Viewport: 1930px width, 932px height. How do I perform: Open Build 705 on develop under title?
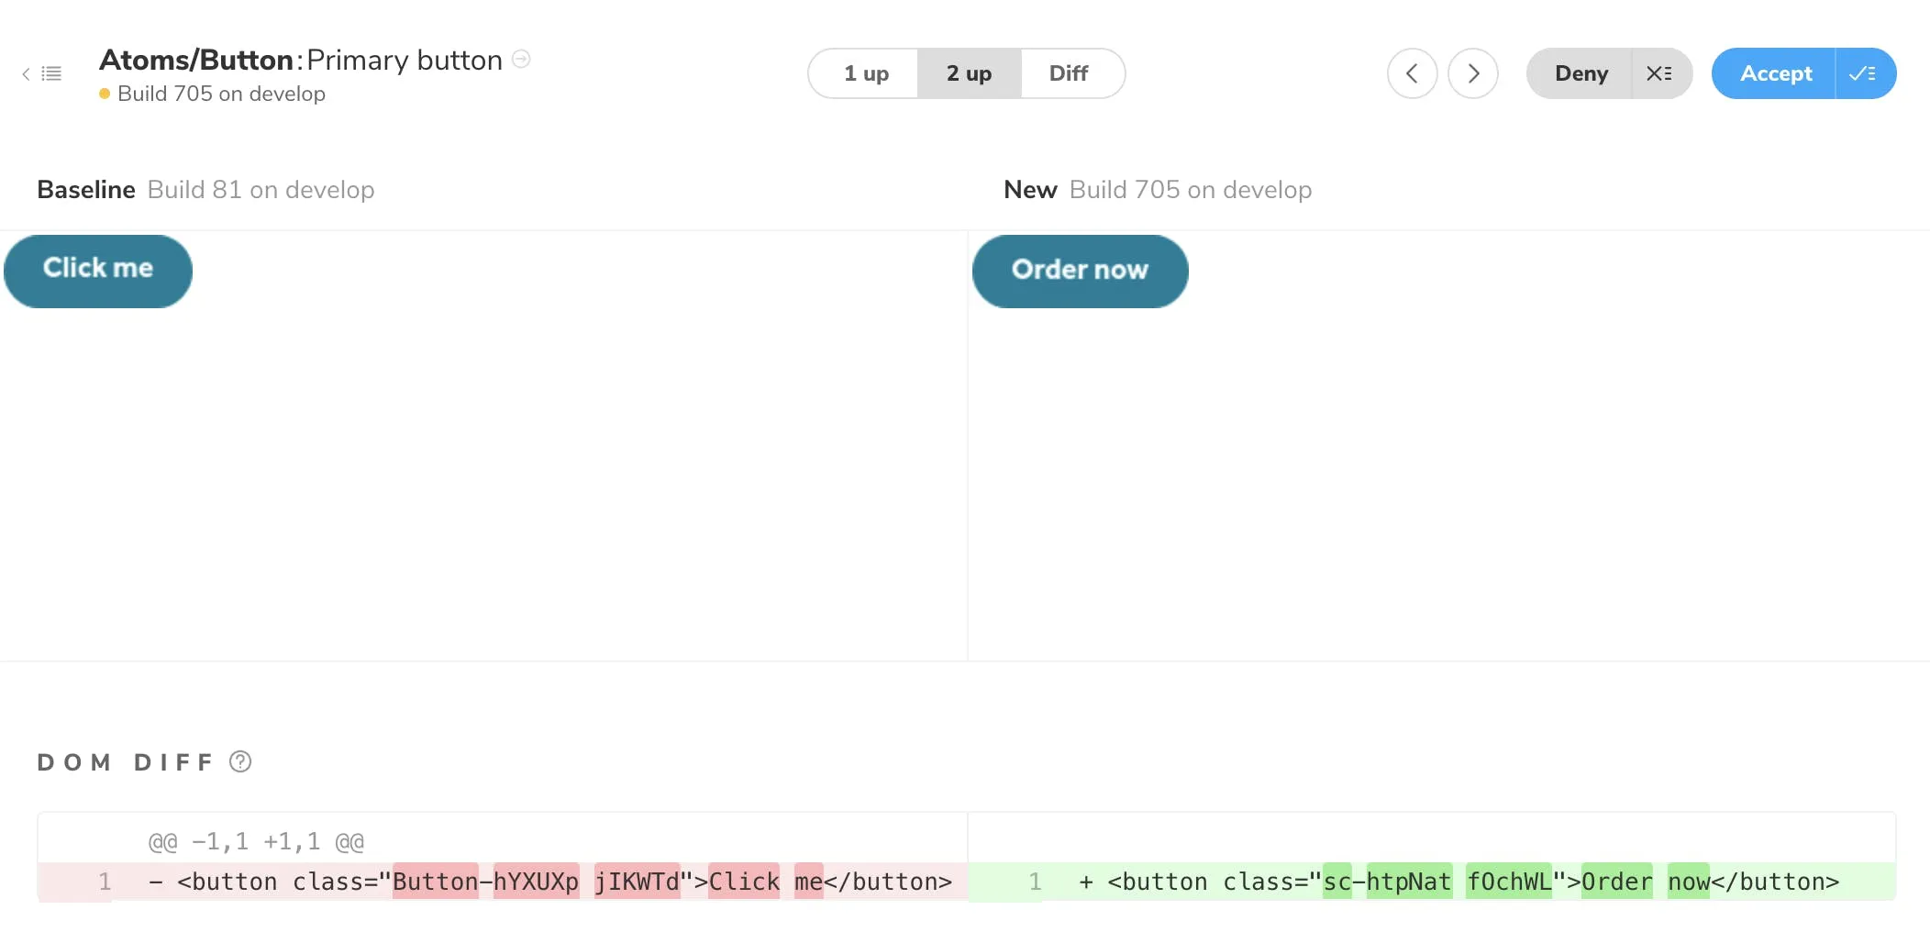pyautogui.click(x=221, y=94)
